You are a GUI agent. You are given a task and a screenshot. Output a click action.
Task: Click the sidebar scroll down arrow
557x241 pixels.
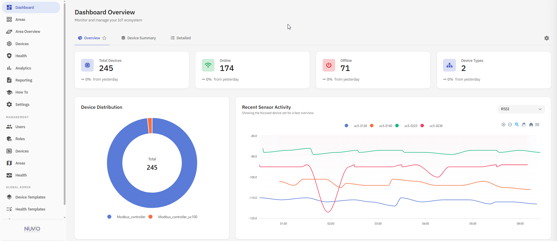click(65, 218)
